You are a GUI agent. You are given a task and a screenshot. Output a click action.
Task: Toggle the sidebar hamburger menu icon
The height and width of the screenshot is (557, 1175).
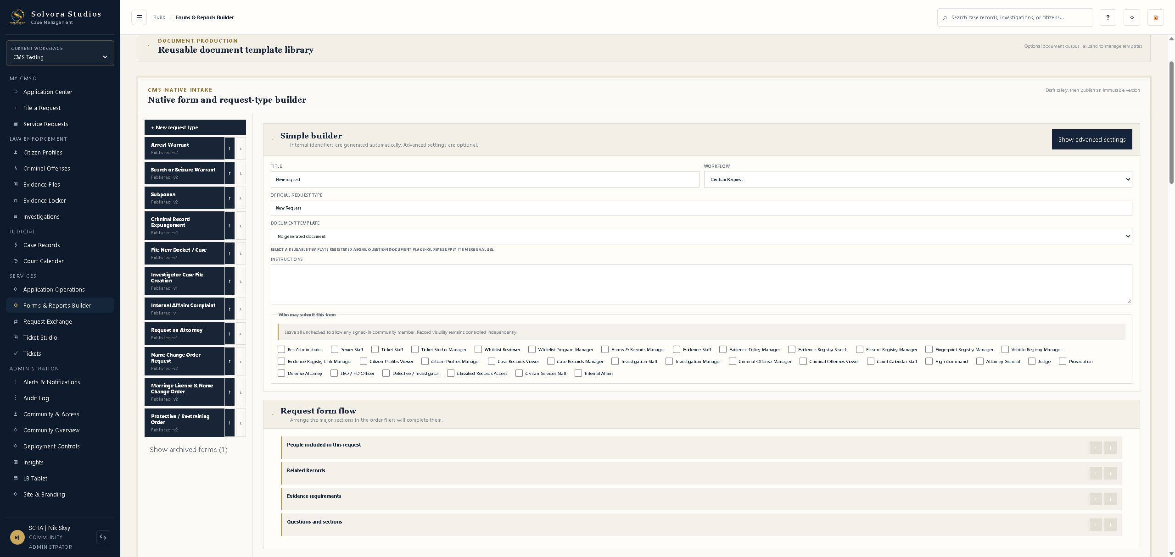[139, 17]
